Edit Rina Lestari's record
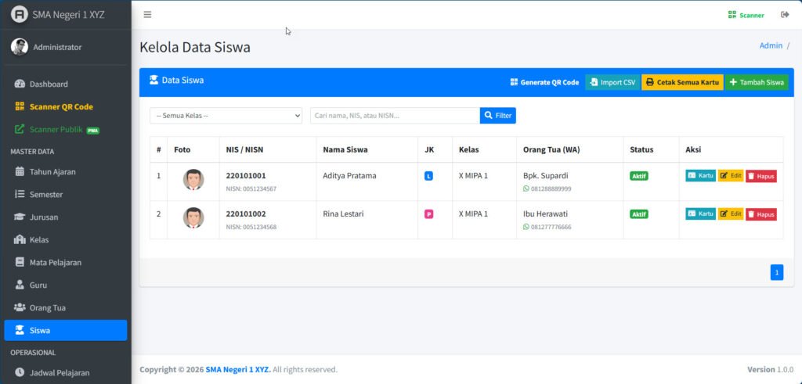802x384 pixels. [731, 214]
